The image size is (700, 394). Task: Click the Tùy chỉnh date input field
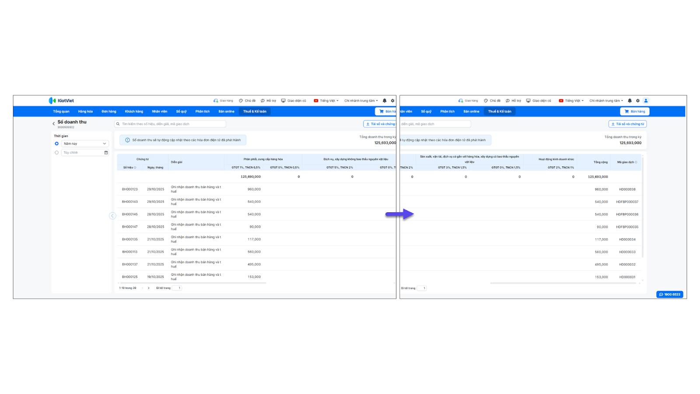click(85, 153)
